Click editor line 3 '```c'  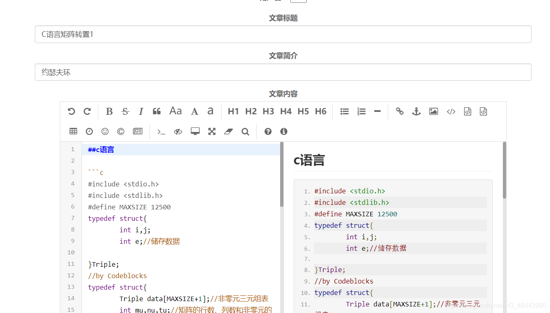pyautogui.click(x=96, y=172)
